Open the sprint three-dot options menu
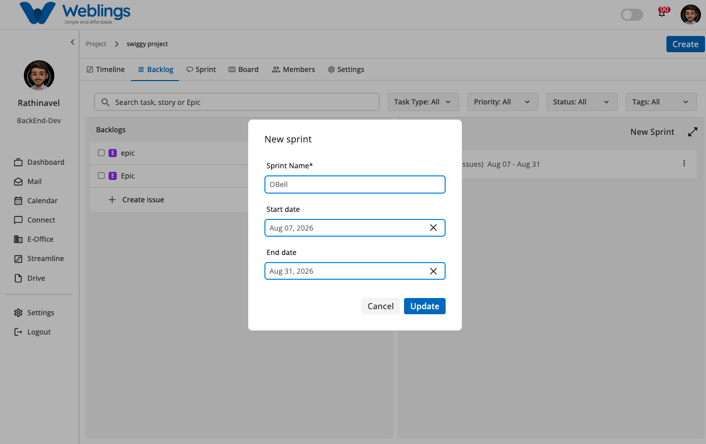706x444 pixels. tap(684, 163)
